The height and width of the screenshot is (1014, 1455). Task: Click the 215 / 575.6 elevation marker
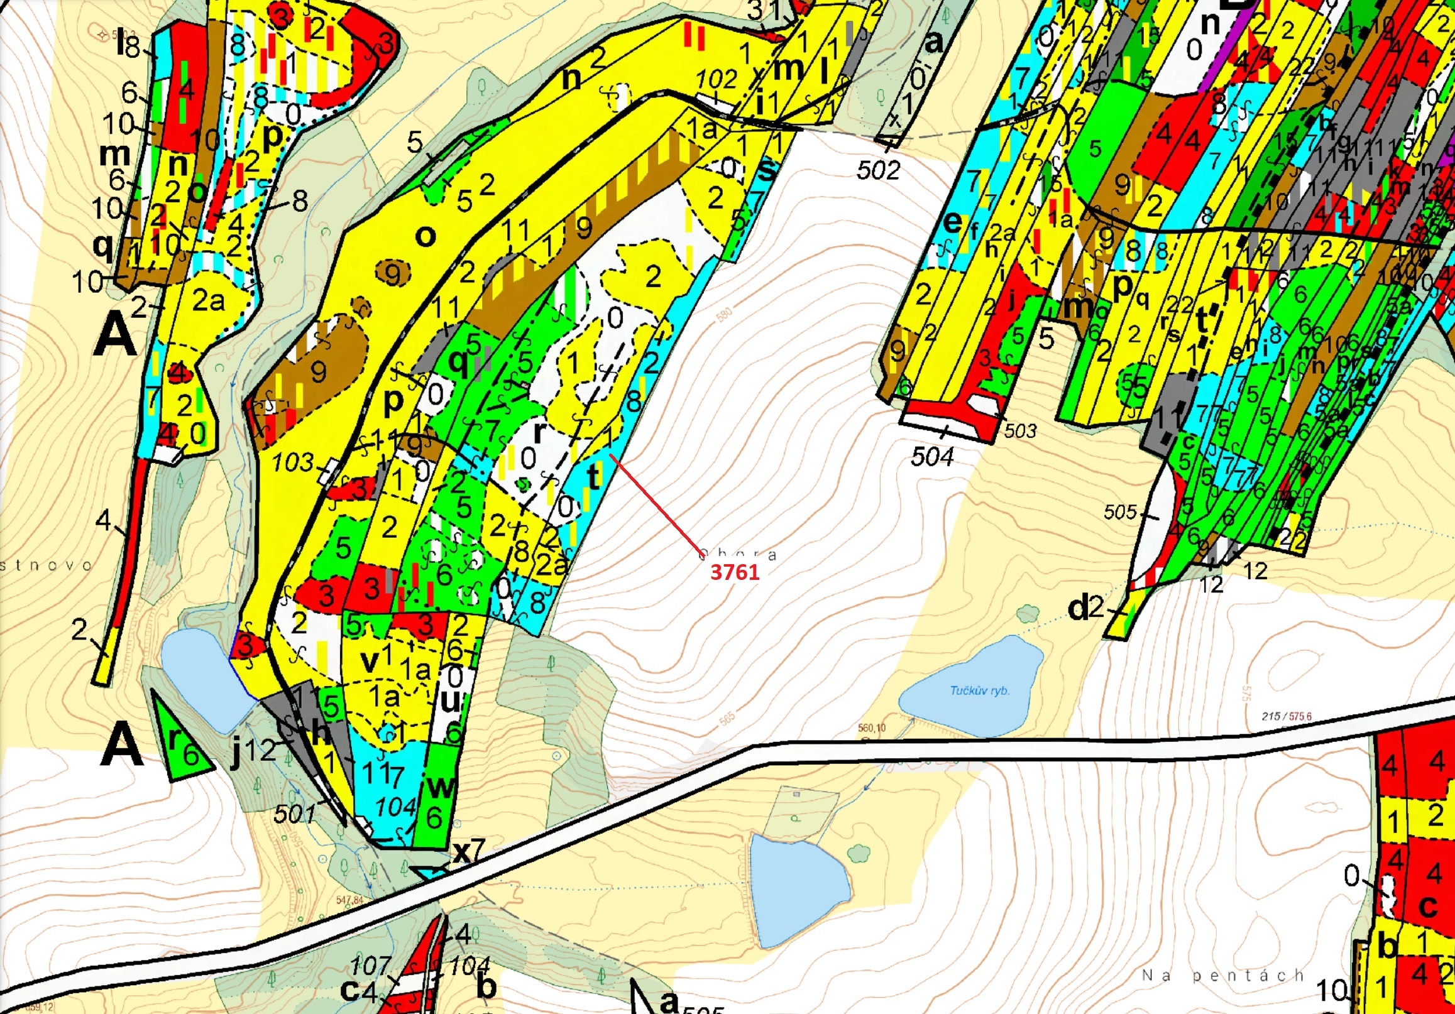pos(1287,716)
